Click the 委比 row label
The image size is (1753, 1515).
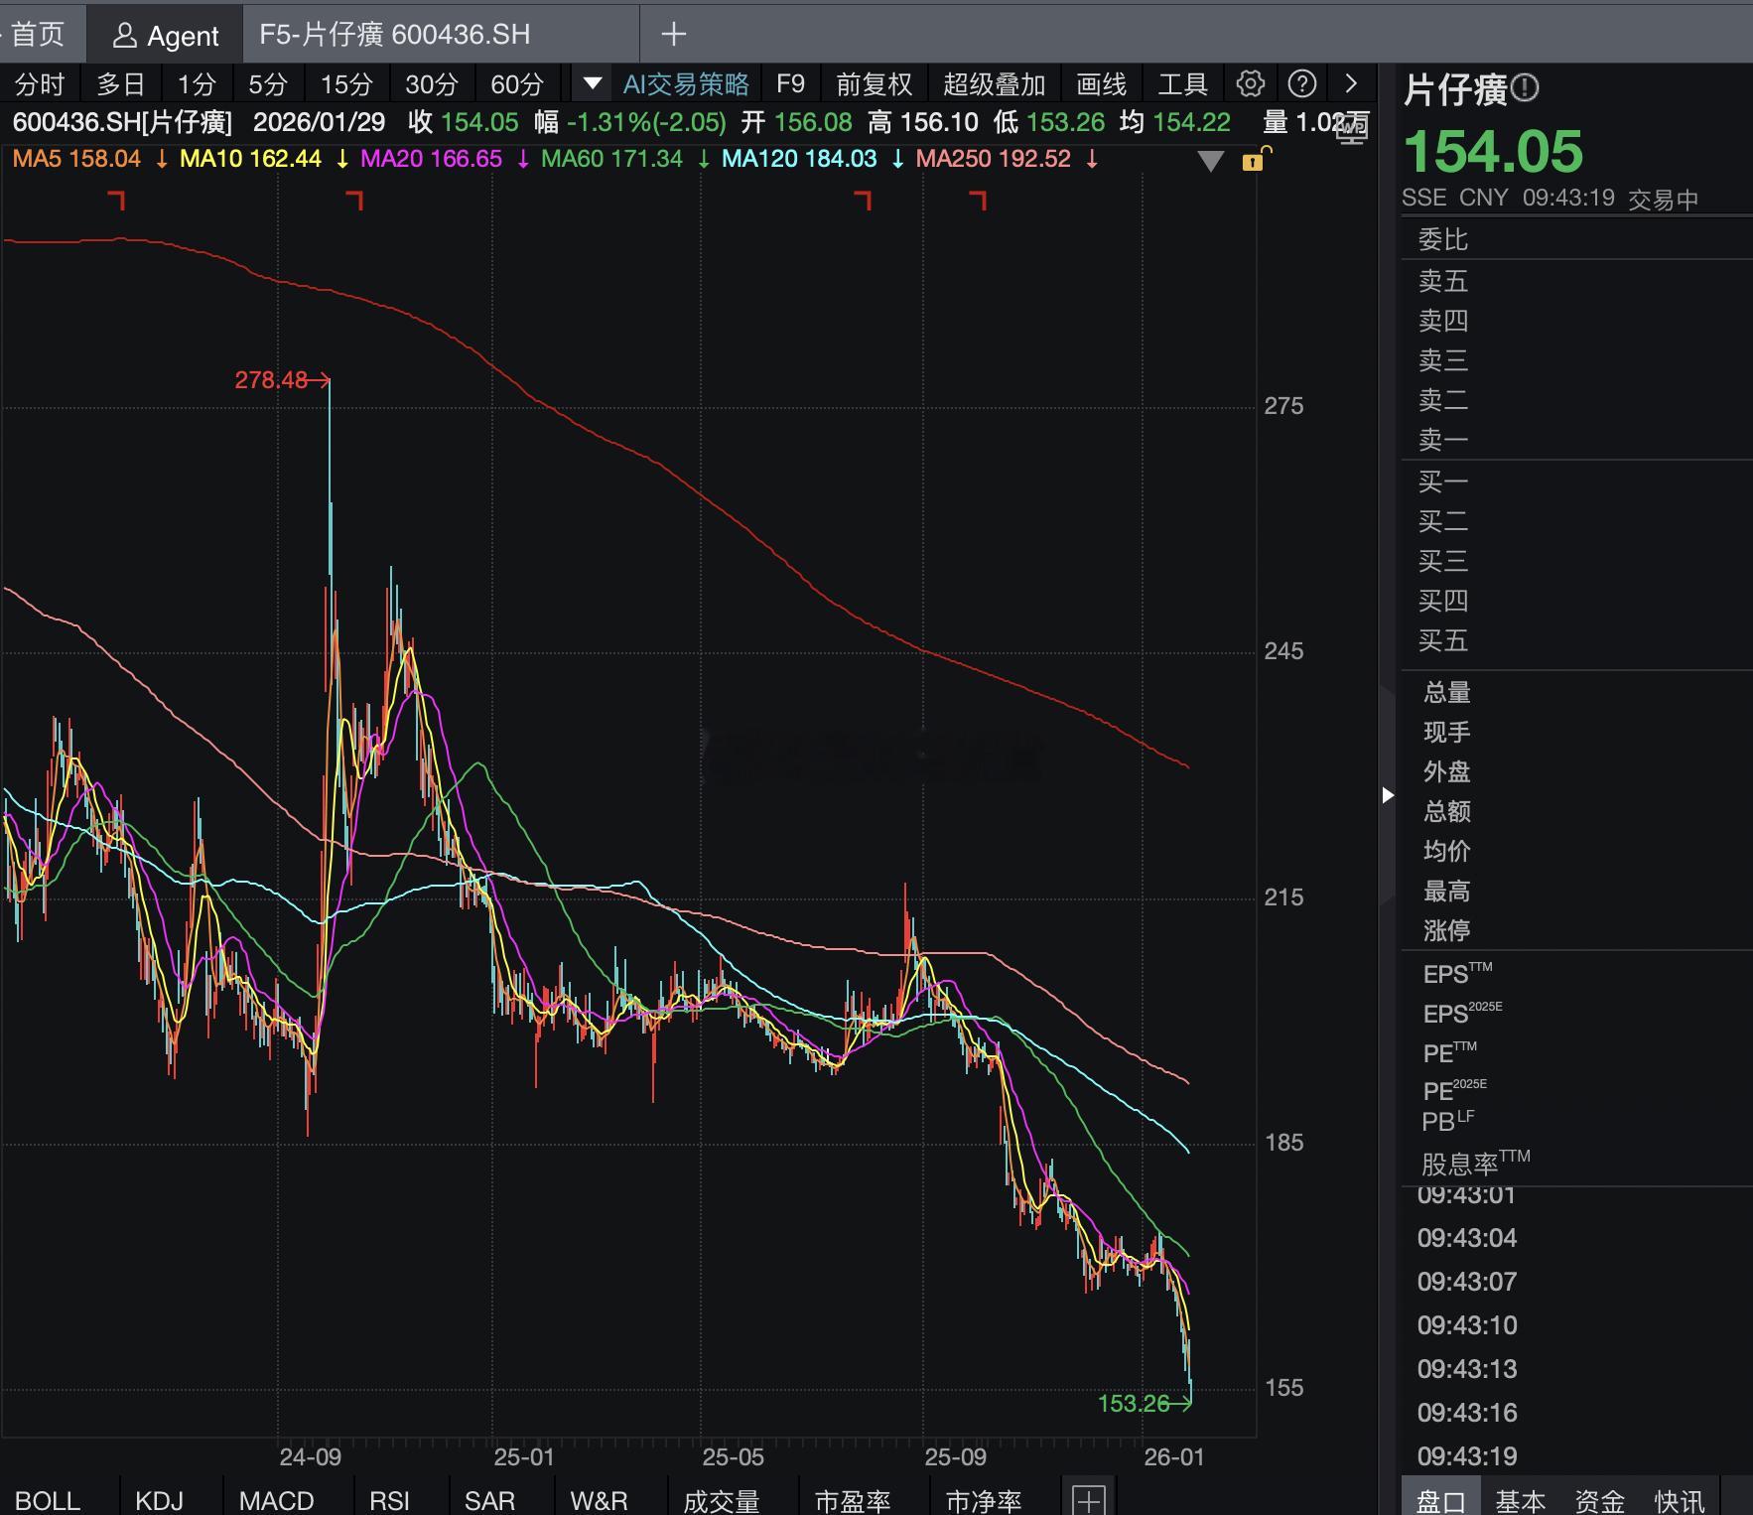[1443, 240]
